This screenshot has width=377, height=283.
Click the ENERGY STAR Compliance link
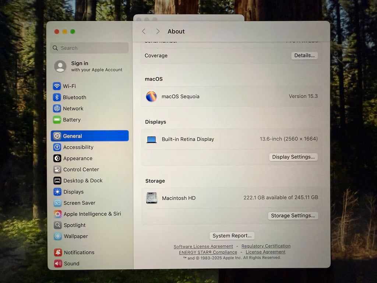tap(207, 252)
